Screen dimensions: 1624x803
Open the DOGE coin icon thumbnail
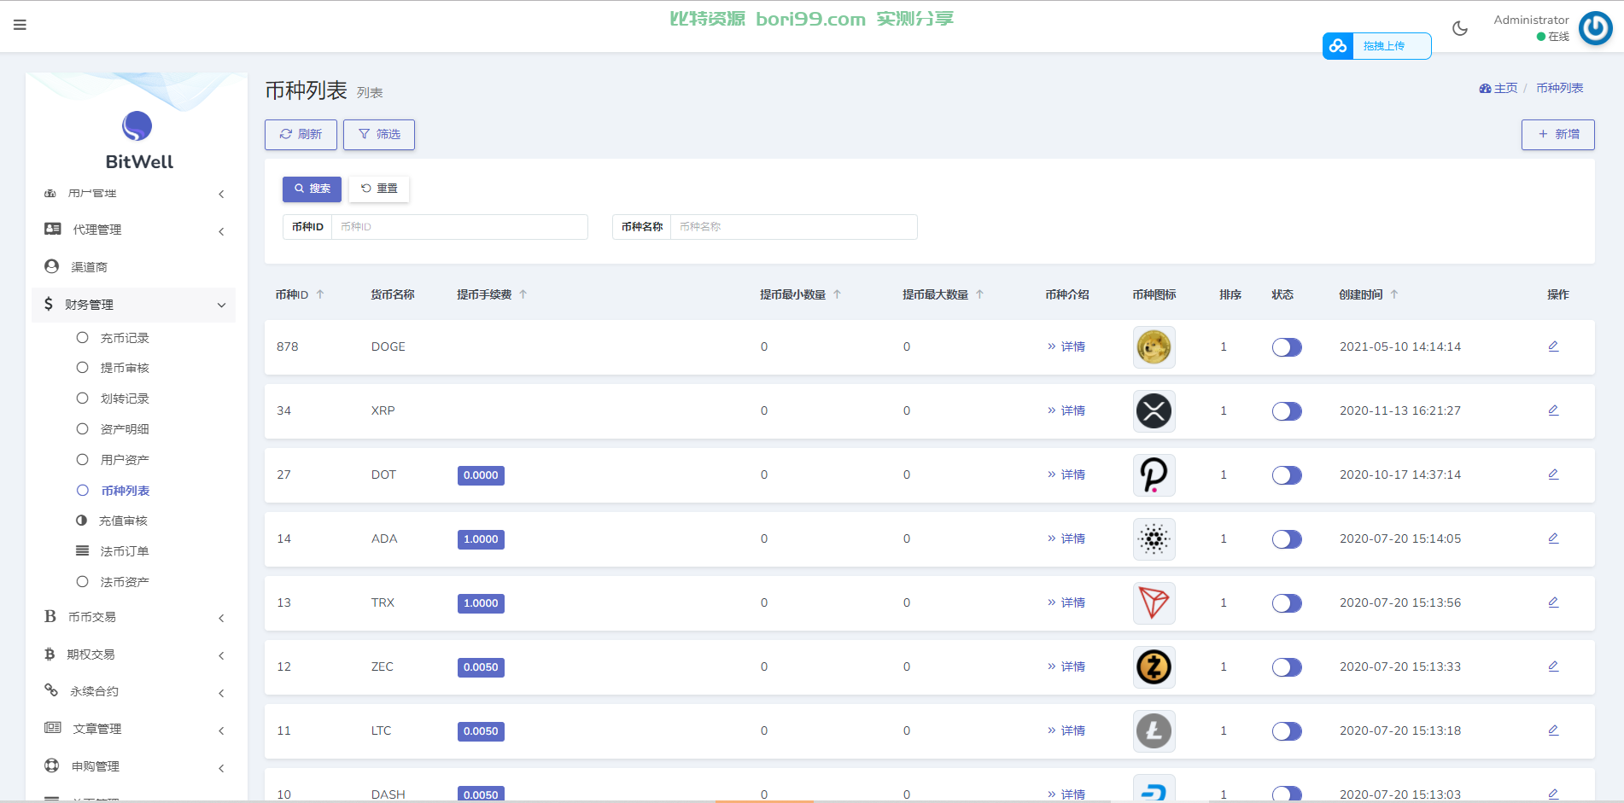coord(1154,347)
